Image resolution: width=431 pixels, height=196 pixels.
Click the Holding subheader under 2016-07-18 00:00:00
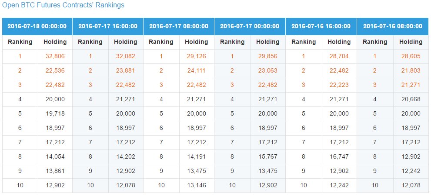pos(55,42)
